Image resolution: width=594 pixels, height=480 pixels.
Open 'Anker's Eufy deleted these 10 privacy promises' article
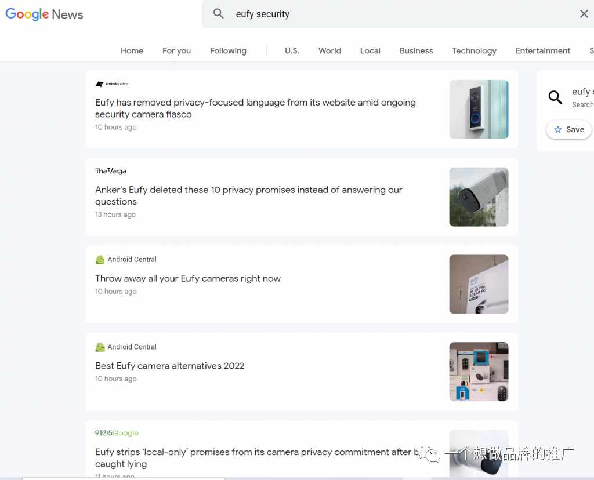tap(248, 195)
